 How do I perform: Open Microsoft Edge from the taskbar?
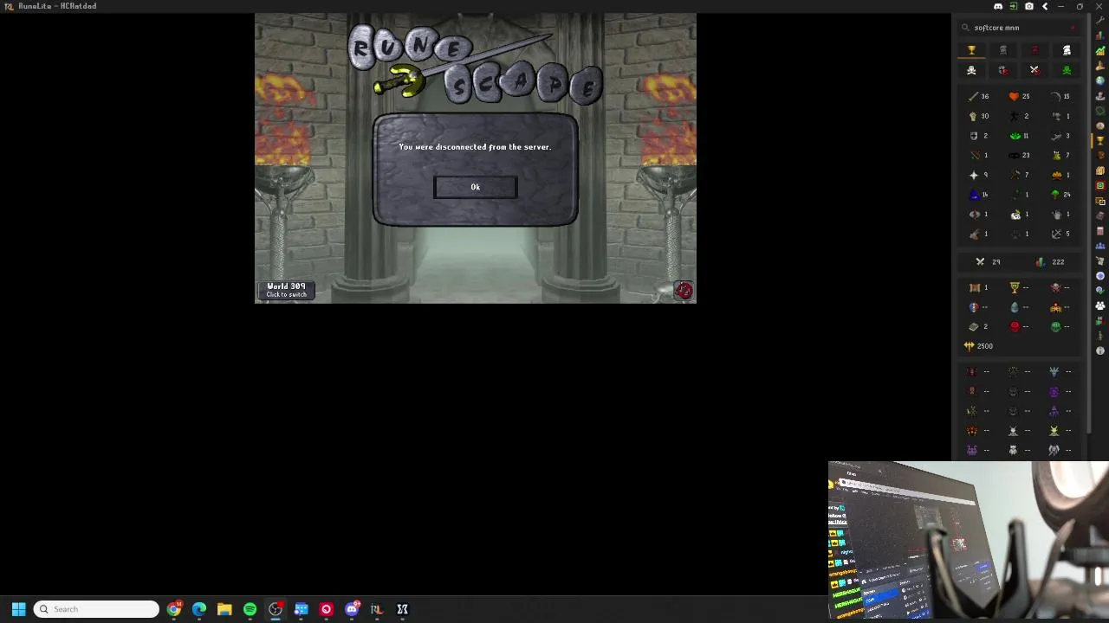click(199, 609)
